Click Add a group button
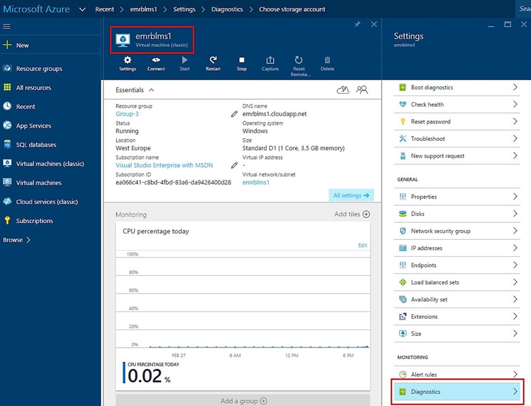 243,400
